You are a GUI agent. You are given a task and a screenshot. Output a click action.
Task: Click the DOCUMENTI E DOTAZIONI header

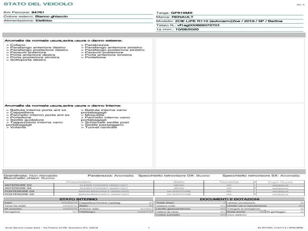tap(229, 199)
